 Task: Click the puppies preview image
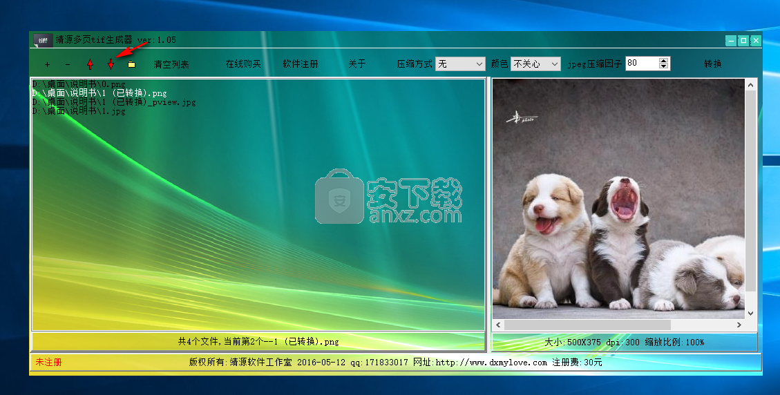pyautogui.click(x=618, y=199)
